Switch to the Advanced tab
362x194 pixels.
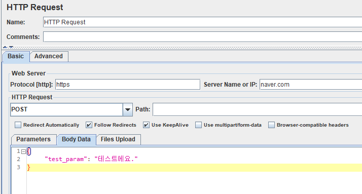[x=49, y=56]
